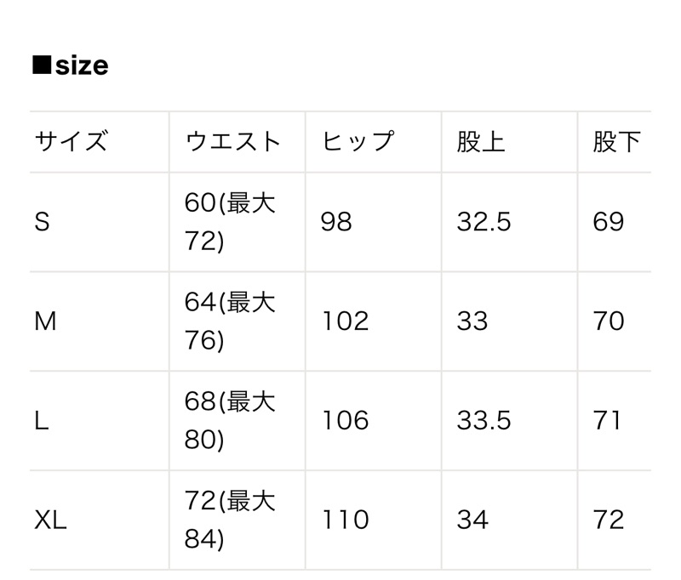Select the 股上 column header

481,141
